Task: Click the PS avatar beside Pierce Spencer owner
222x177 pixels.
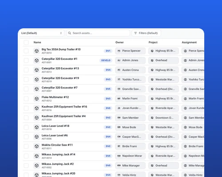Action: point(119,51)
